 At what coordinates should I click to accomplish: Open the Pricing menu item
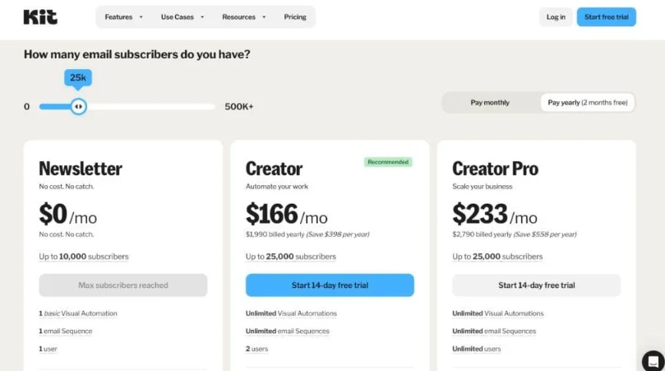[x=295, y=17]
